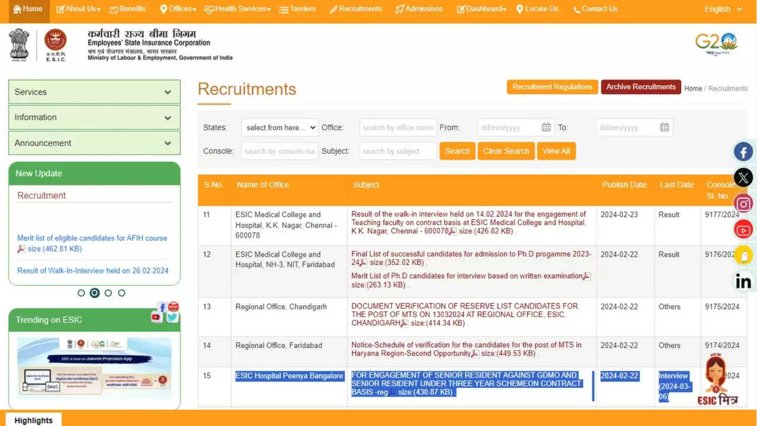This screenshot has height=426, width=757.
Task: Open Admissions in the top navigation
Action: (419, 9)
